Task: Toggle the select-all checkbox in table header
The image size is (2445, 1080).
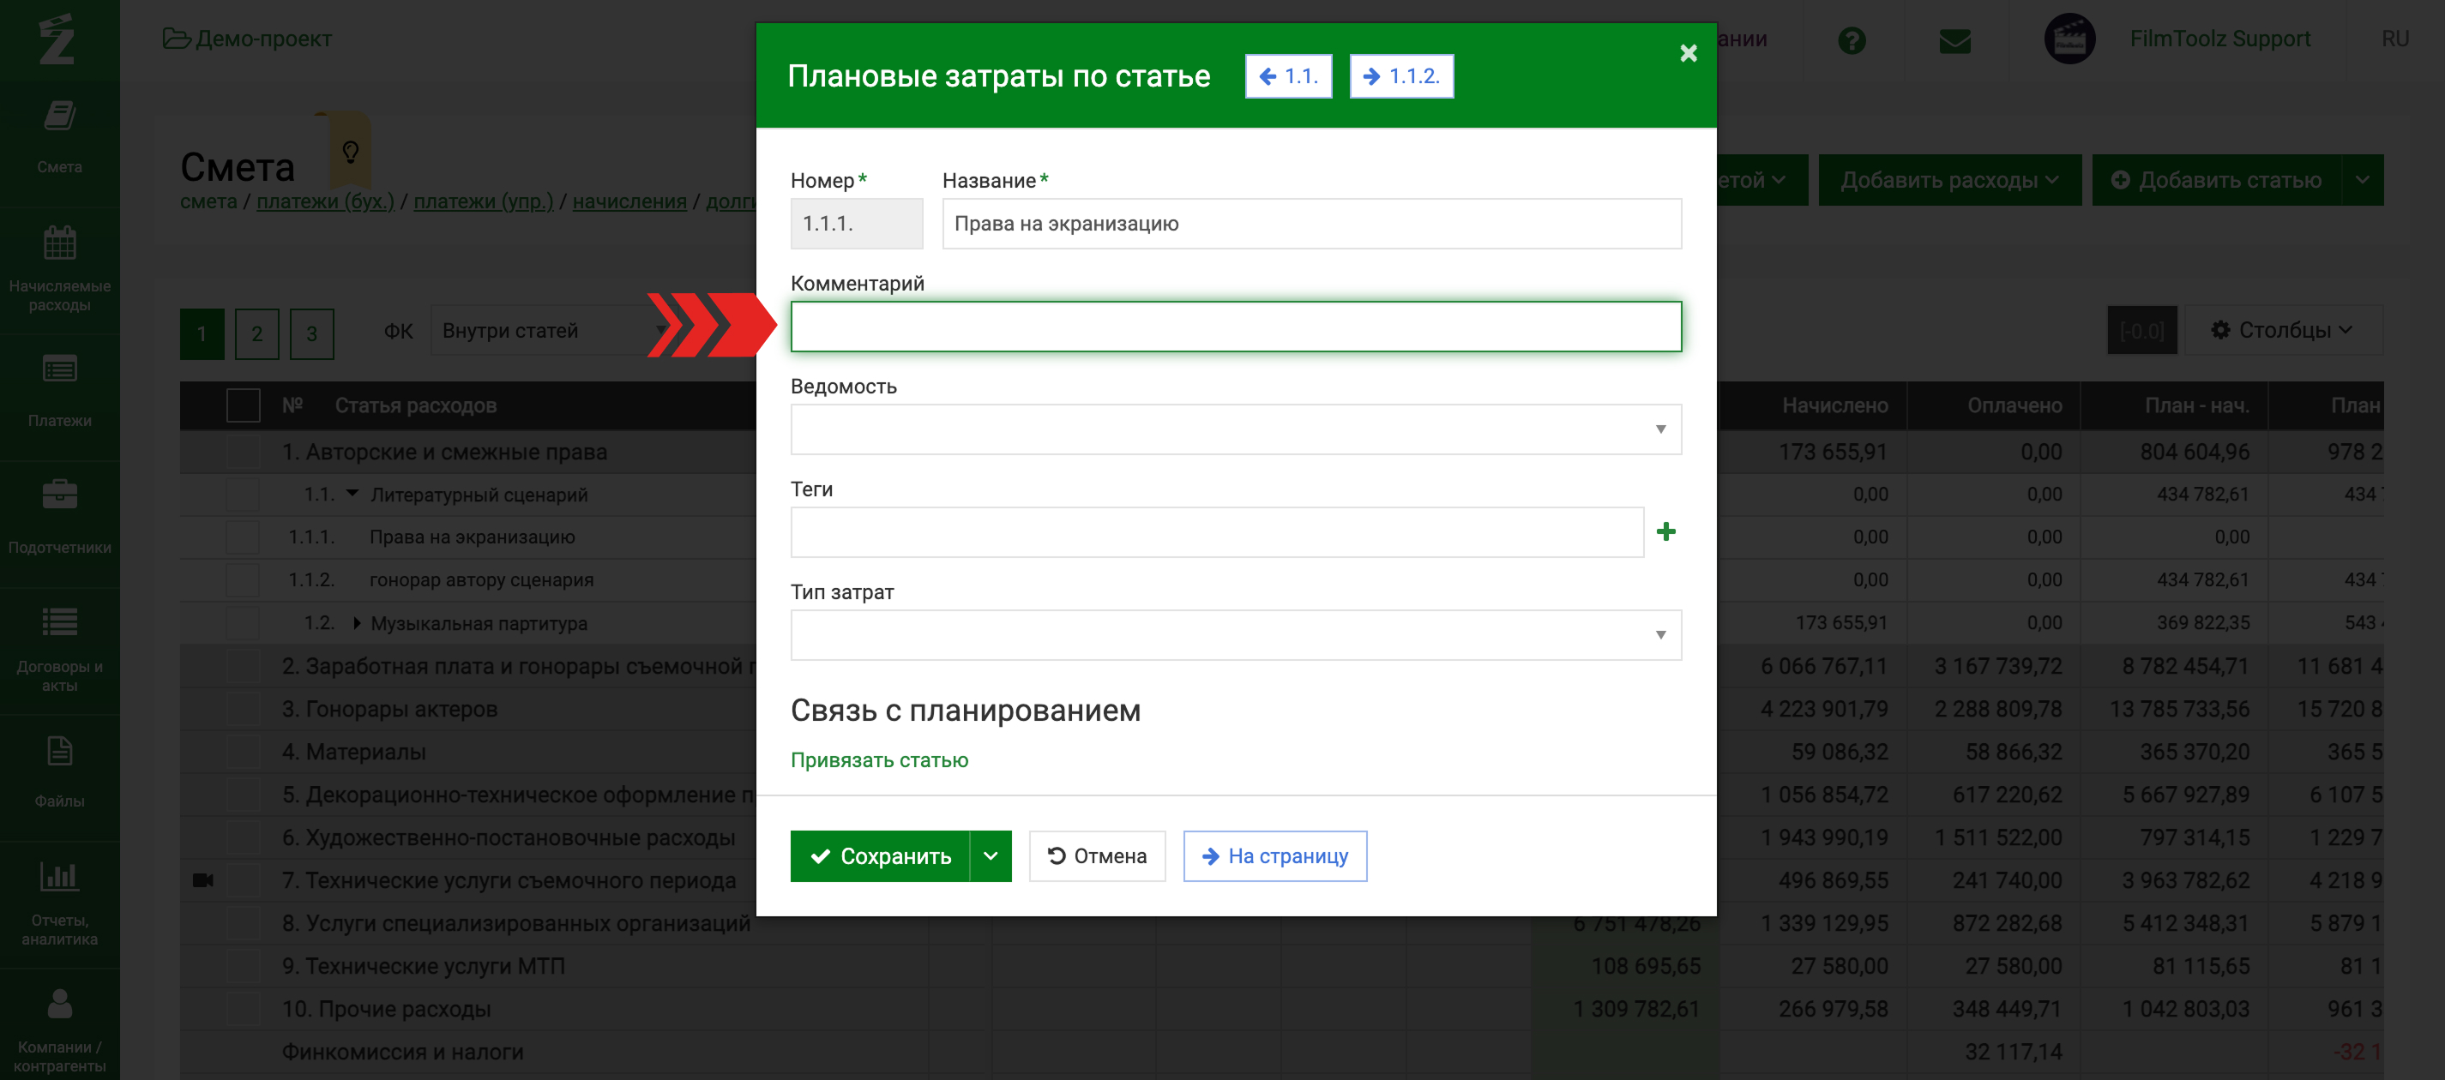Action: [243, 406]
